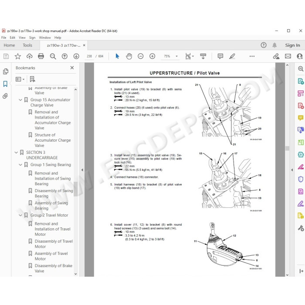Open the Sign menu
The height and width of the screenshot is (305, 305).
[32, 37]
